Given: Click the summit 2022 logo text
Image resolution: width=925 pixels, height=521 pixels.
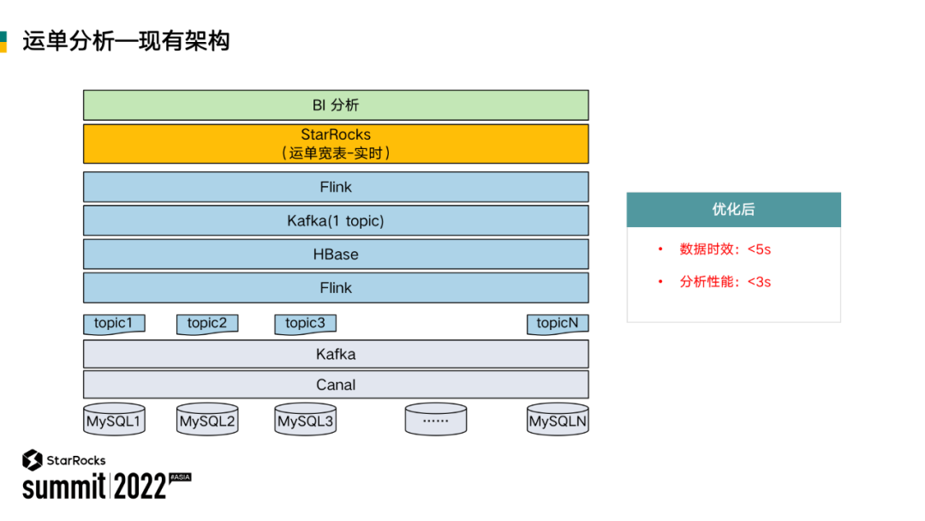Looking at the screenshot, I should pos(94,487).
